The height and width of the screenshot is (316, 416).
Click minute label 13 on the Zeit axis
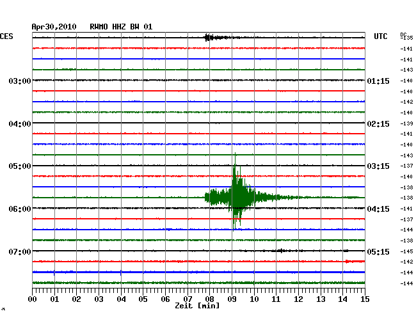pyautogui.click(x=321, y=299)
